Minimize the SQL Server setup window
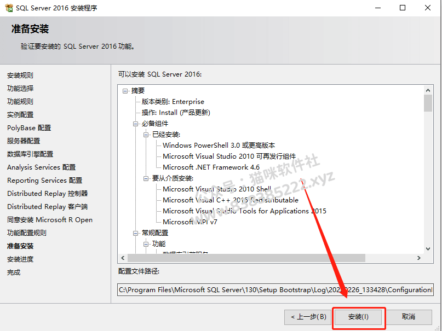442x331 pixels. pyautogui.click(x=378, y=8)
